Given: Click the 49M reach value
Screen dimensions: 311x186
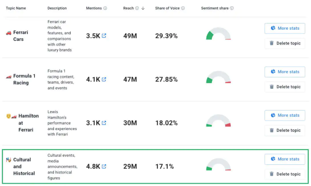Looking at the screenshot, I should click(x=130, y=36).
